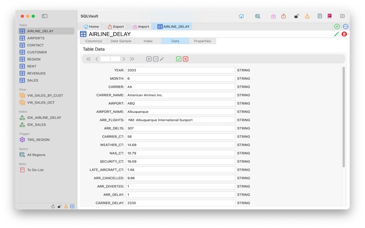This screenshot has width=365, height=228.
Task: Open the Column(s) tab
Action: (x=94, y=41)
